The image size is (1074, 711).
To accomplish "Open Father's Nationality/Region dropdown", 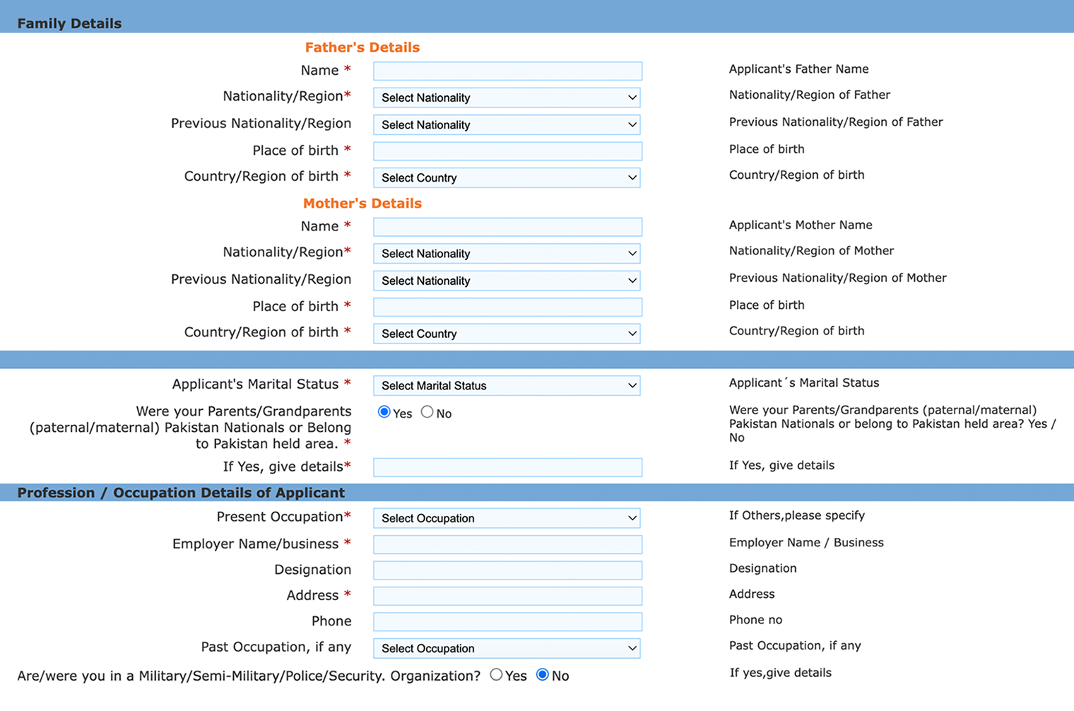I will coord(507,98).
